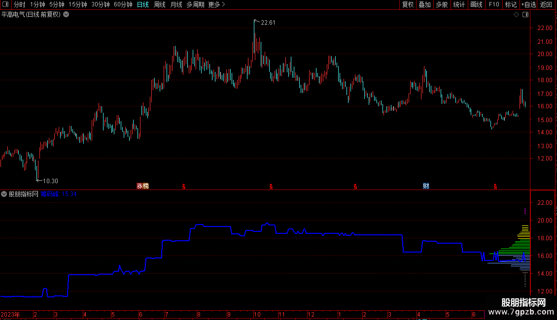This screenshot has height=320, width=557.
Task: Select the 5分钟 period tab
Action: [x=57, y=4]
